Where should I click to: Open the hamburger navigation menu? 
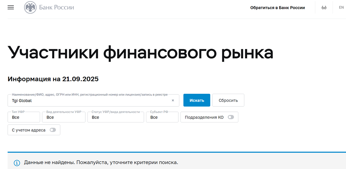11,7
